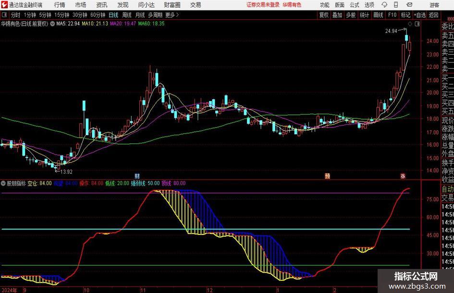Open the mail message icon
The width and height of the screenshot is (454, 293).
coord(409,5)
